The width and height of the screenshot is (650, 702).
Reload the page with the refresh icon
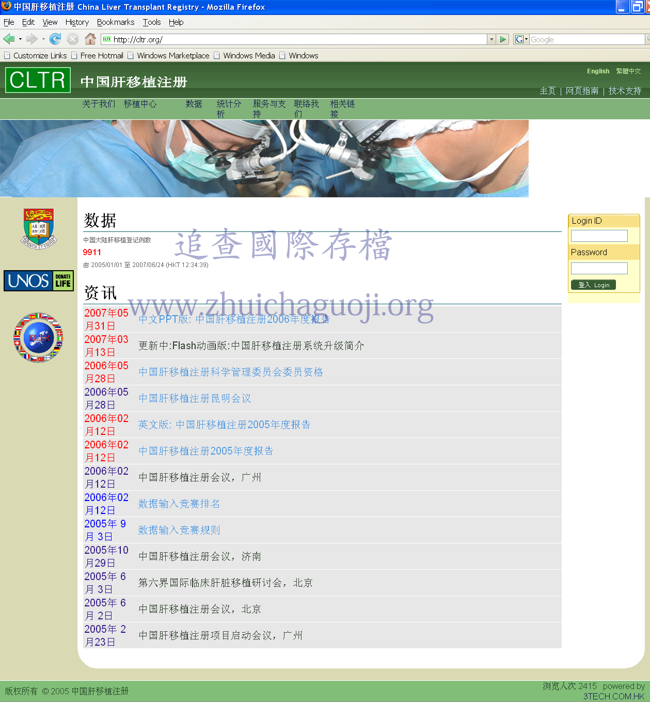pos(55,39)
